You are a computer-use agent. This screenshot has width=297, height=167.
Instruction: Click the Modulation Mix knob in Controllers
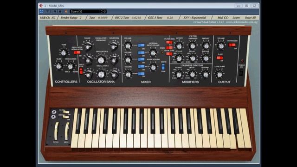(x=71, y=66)
